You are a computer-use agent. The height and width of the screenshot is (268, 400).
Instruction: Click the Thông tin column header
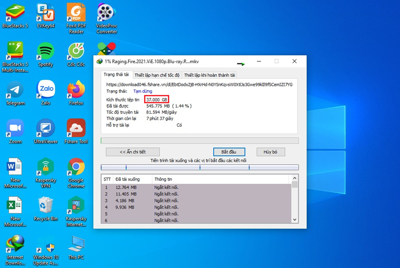(221, 179)
